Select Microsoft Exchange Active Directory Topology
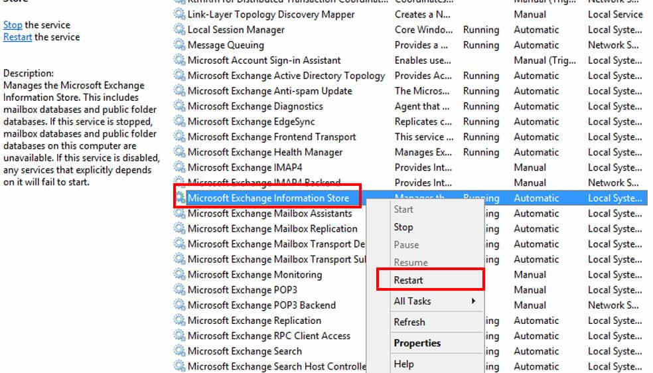 pos(286,76)
